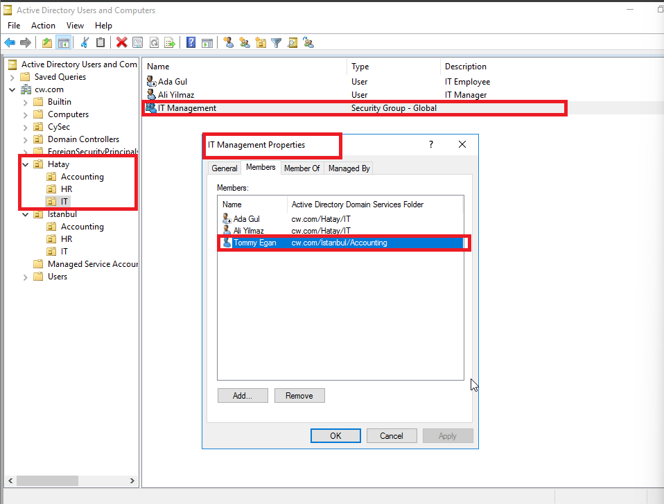Select Ada Gul in Members list

tap(246, 219)
